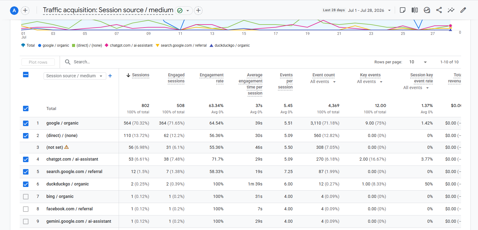Uncheck the Total row checkbox
This screenshot has width=478, height=230.
pyautogui.click(x=26, y=108)
